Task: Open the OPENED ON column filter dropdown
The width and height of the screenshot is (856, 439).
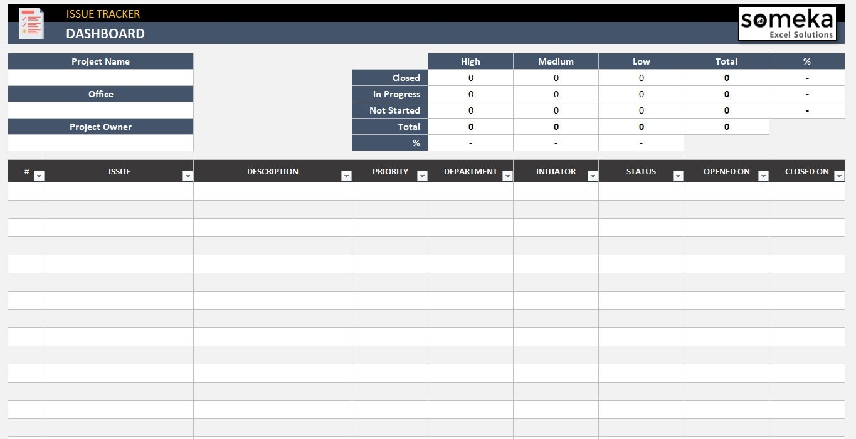Action: (763, 176)
